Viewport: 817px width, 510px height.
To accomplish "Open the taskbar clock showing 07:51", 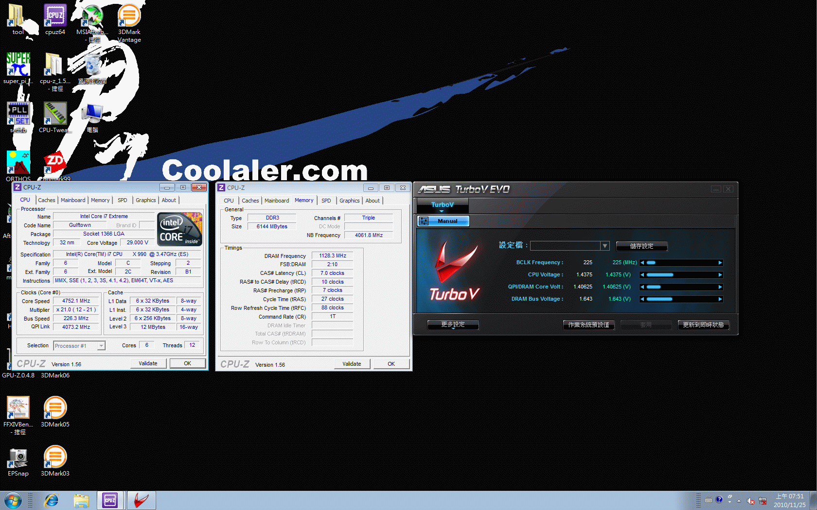I will pyautogui.click(x=790, y=501).
